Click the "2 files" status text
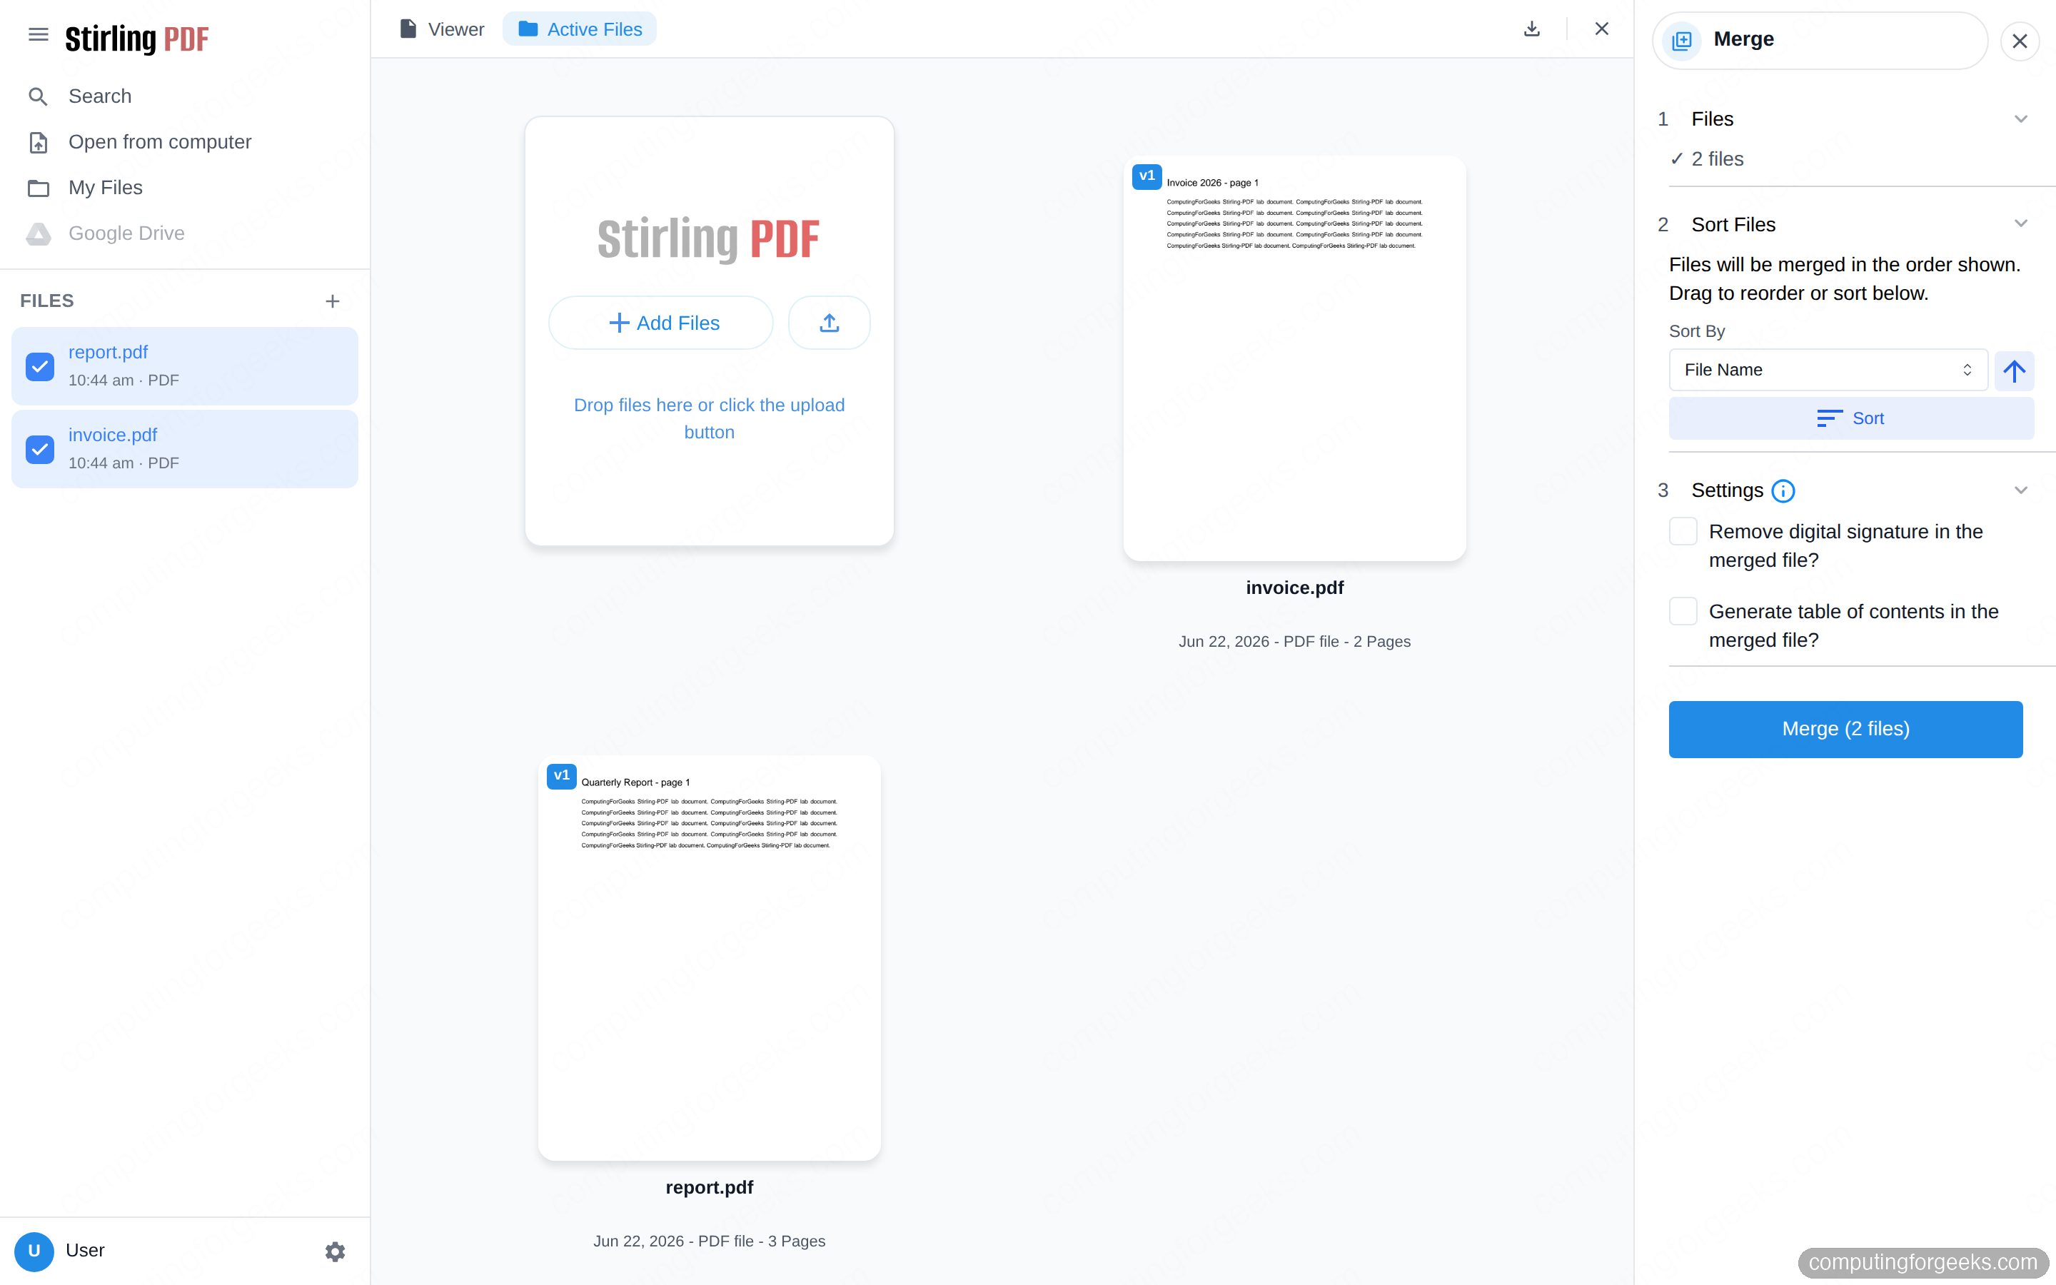Viewport: 2056px width, 1285px height. (1717, 159)
